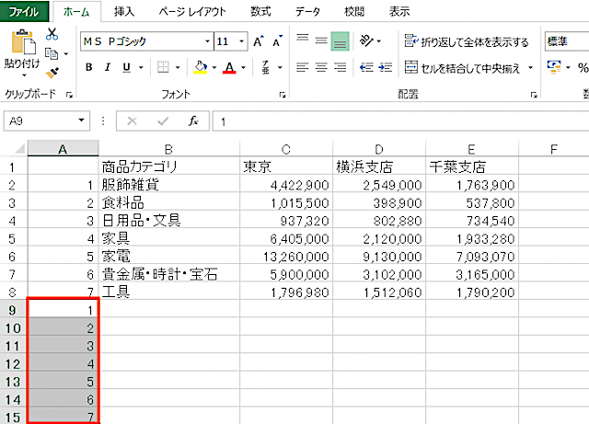Click the Select All corner triangle
This screenshot has width=589, height=424.
pyautogui.click(x=19, y=149)
